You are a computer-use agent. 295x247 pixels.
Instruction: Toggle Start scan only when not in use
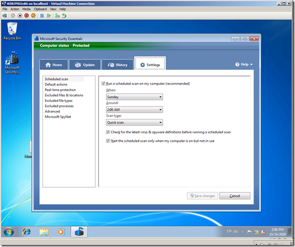click(x=108, y=141)
